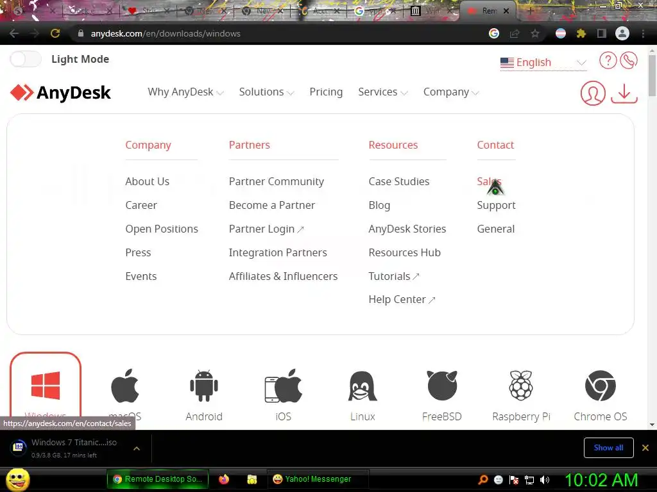Close the downloads bar
Screen dimensions: 657x492
point(645,448)
